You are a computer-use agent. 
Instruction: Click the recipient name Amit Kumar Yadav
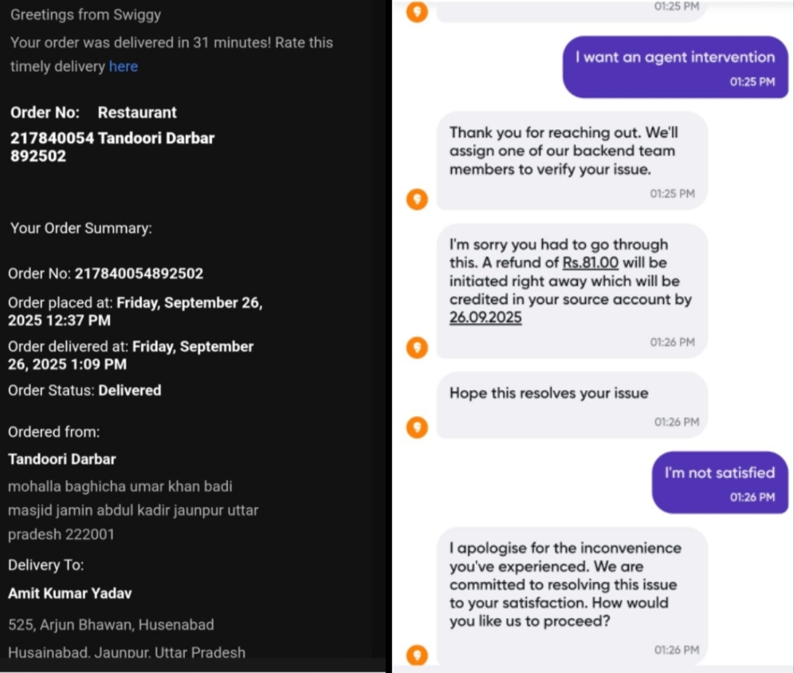click(70, 594)
